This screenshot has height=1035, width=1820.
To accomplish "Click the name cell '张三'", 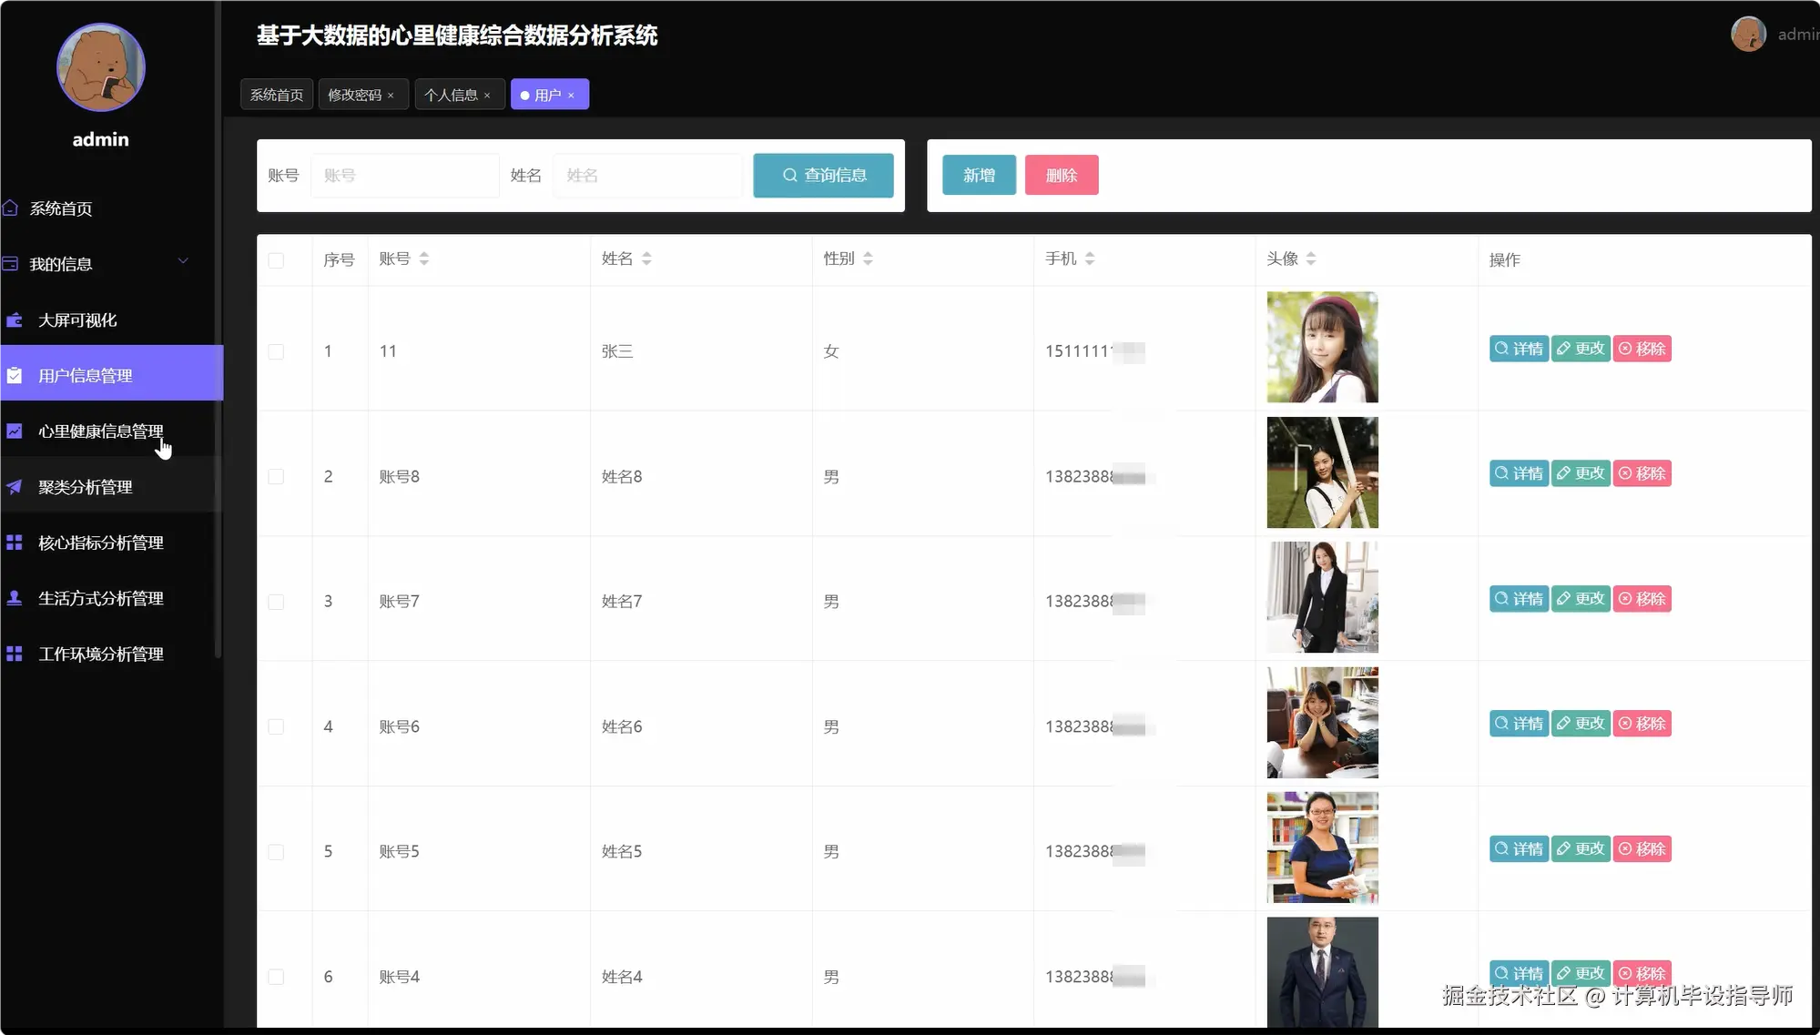I will click(x=617, y=351).
